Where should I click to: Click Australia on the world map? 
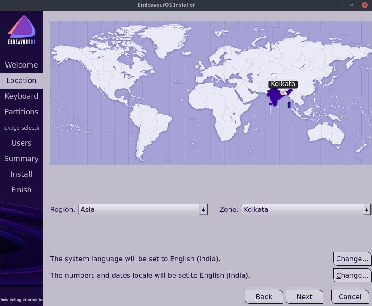pos(326,133)
